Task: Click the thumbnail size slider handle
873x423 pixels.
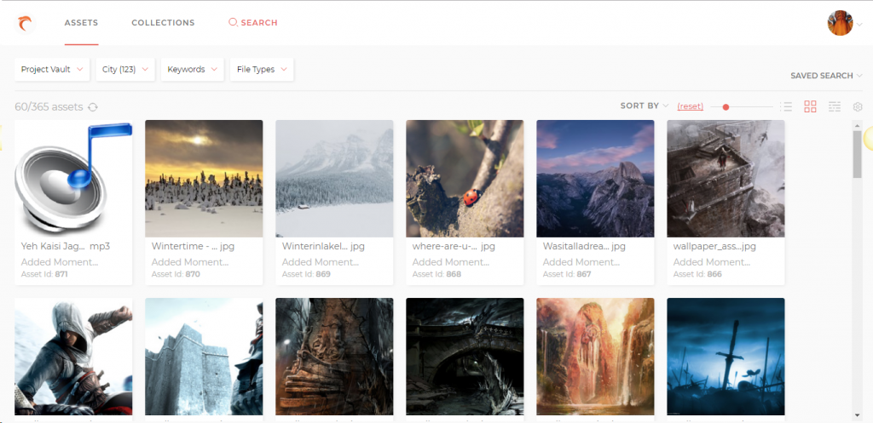Action: click(x=726, y=107)
